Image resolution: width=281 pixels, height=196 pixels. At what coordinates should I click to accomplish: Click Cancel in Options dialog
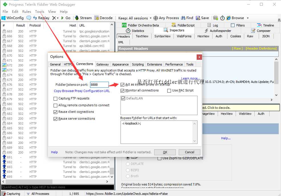pyautogui.click(x=190, y=152)
